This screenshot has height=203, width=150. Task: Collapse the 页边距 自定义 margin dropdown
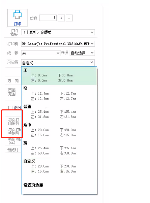tap(58, 63)
